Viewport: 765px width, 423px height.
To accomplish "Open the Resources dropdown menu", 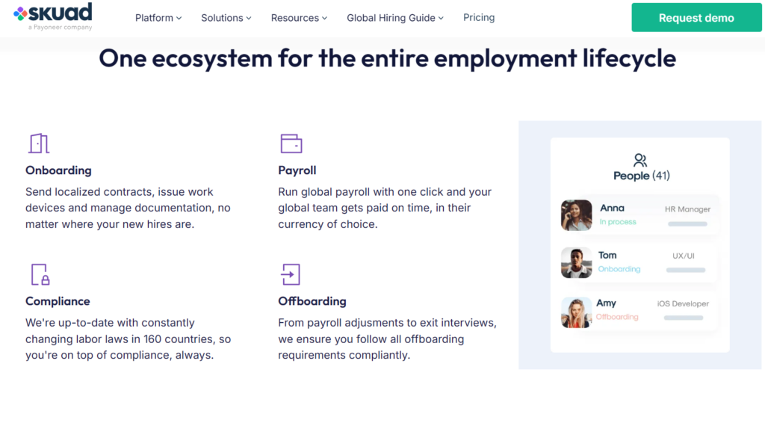I will pos(299,18).
